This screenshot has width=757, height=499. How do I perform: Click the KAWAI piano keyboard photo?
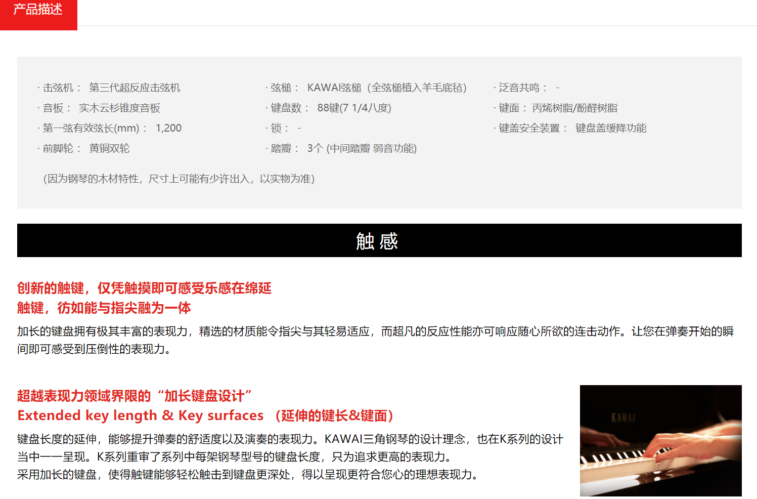click(x=660, y=441)
